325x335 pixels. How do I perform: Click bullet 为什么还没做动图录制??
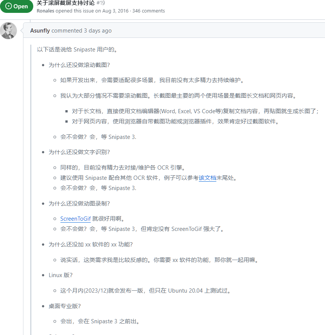(79, 203)
